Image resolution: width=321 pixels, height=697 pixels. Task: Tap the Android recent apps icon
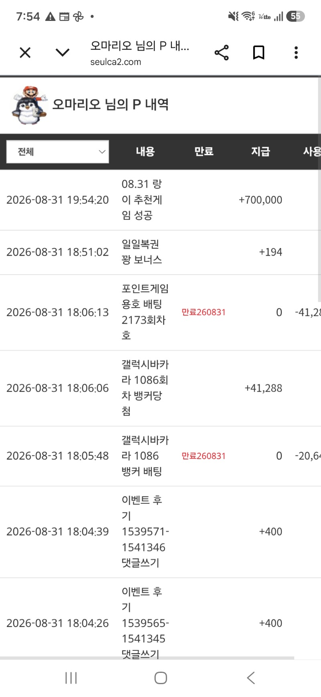tap(71, 678)
